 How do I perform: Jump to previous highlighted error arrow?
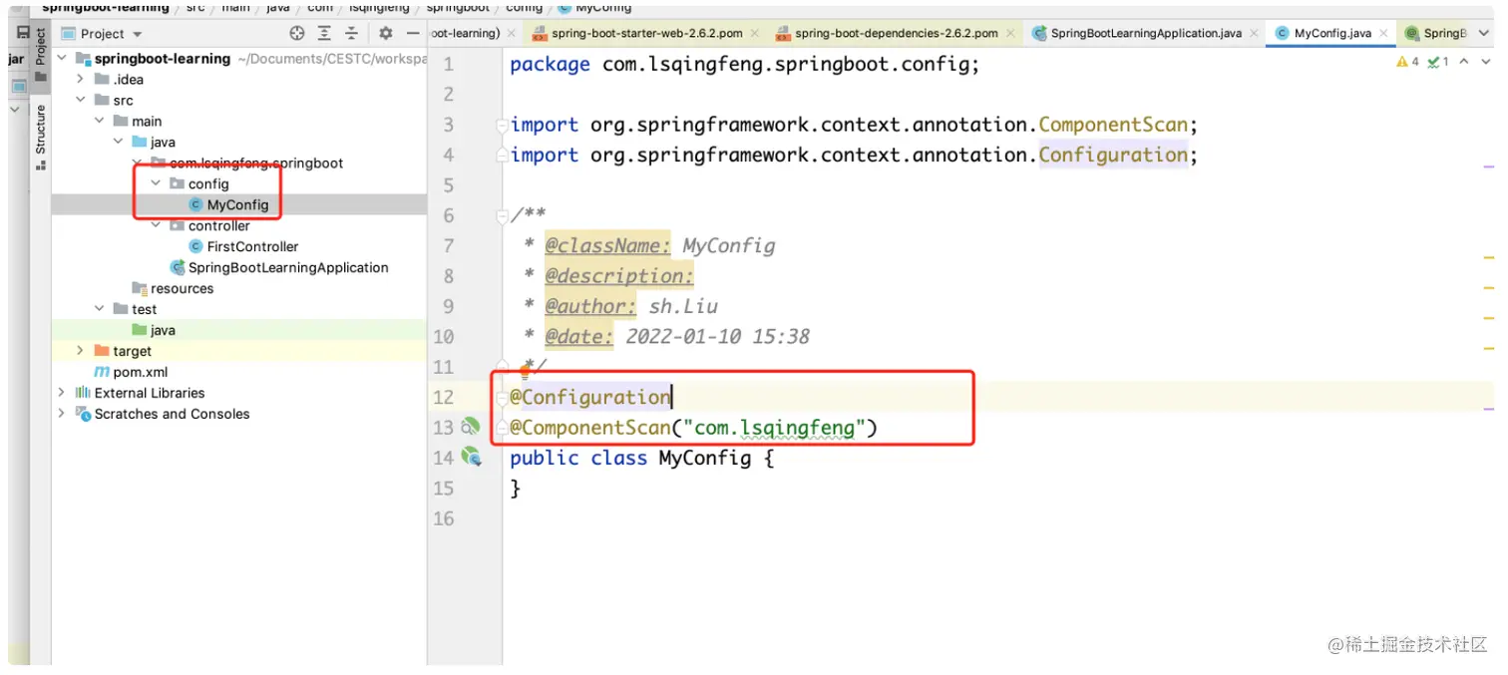coord(1463,62)
